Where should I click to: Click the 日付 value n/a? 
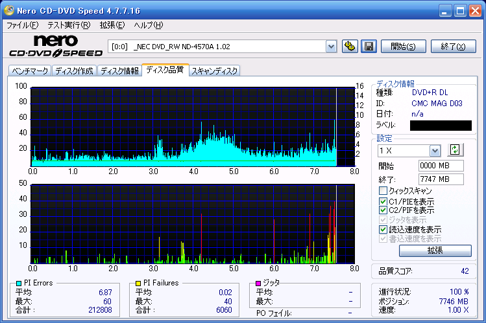[x=417, y=114]
